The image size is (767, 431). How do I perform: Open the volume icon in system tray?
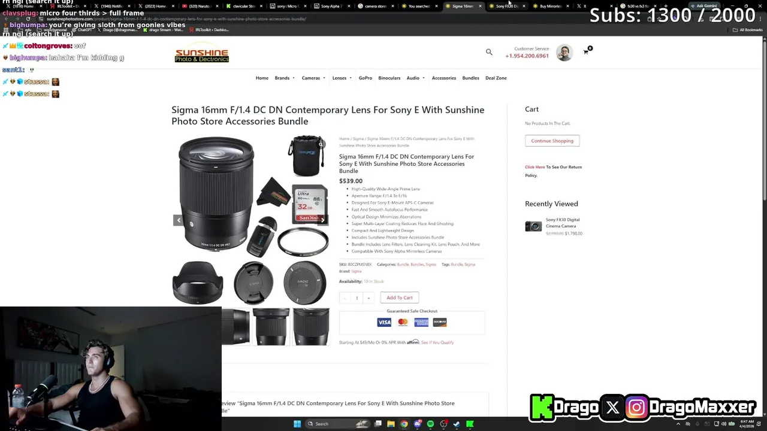[724, 424]
